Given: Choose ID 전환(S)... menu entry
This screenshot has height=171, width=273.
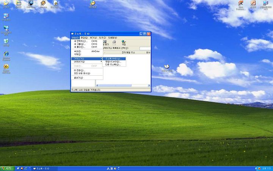Looking at the screenshot, I should click(x=87, y=71).
